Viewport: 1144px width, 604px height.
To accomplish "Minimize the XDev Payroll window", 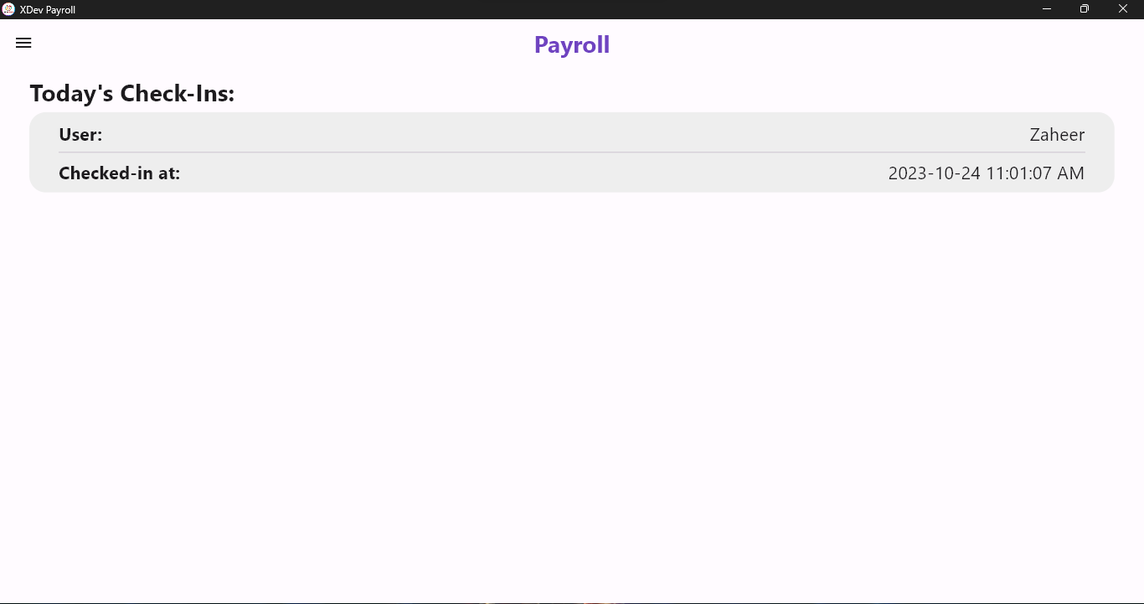I will pyautogui.click(x=1047, y=9).
